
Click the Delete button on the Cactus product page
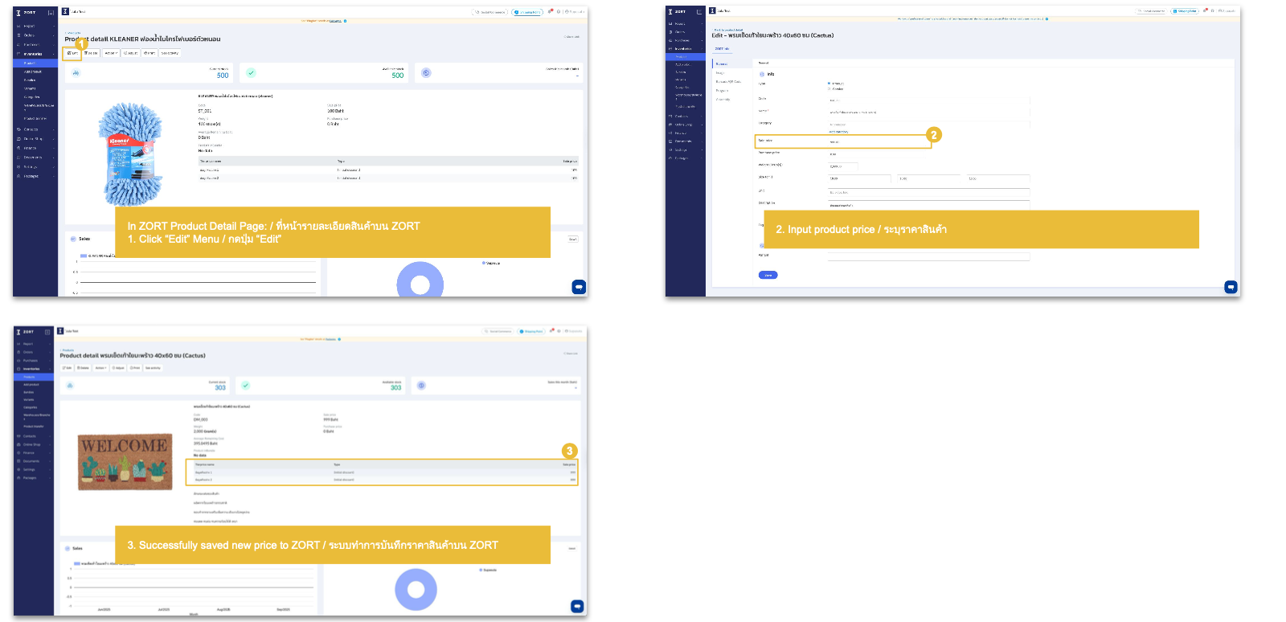point(84,368)
